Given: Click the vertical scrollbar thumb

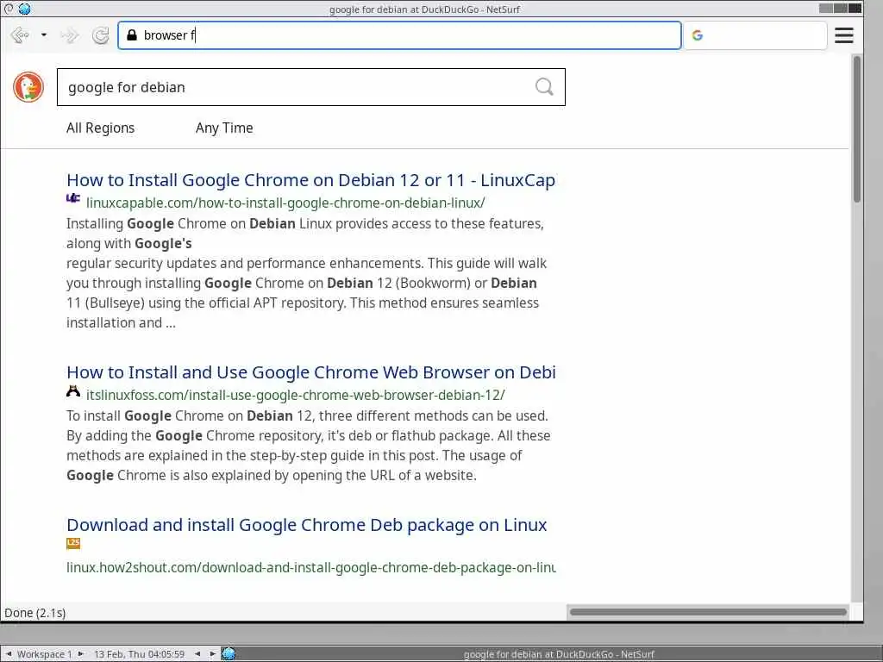Looking at the screenshot, I should pyautogui.click(x=856, y=129).
